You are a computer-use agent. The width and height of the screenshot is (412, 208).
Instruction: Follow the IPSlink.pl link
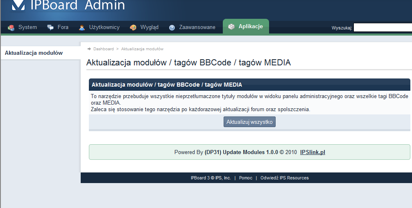pyautogui.click(x=312, y=152)
